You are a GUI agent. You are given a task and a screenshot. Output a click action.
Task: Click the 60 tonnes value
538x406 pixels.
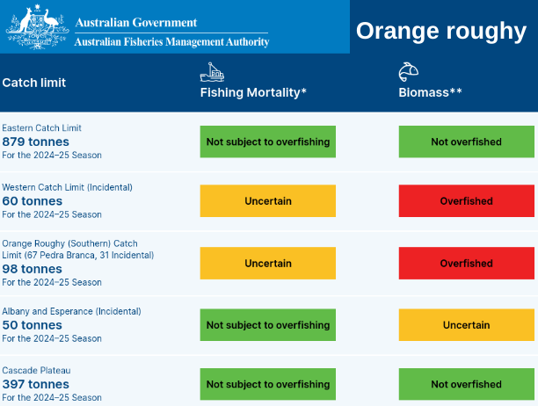pyautogui.click(x=32, y=201)
